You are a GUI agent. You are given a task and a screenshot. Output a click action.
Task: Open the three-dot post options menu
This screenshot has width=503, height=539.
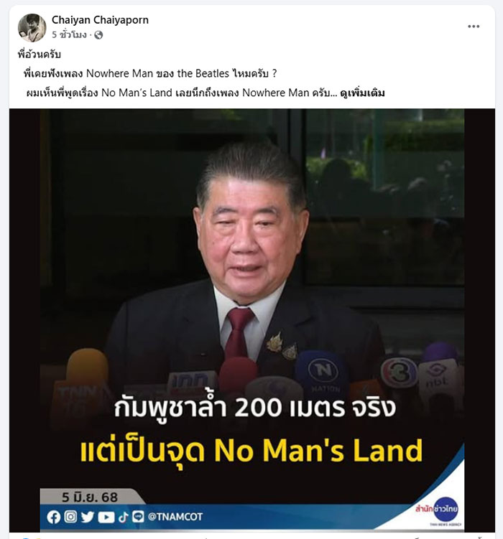[474, 27]
